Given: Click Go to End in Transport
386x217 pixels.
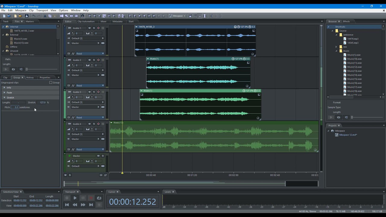Looking at the screenshot, I should [x=91, y=205].
